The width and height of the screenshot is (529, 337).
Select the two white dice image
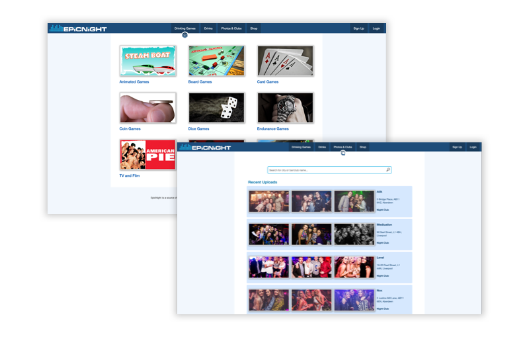(x=216, y=107)
